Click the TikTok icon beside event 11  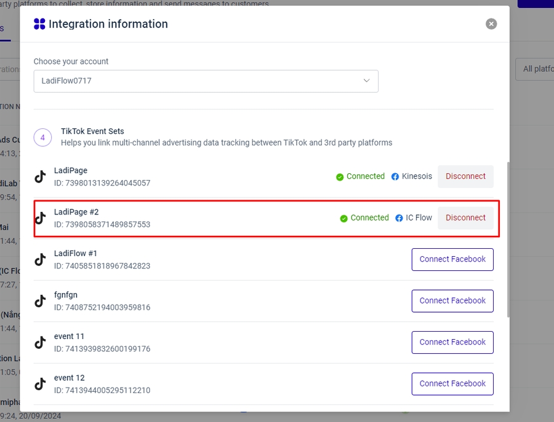click(x=40, y=342)
